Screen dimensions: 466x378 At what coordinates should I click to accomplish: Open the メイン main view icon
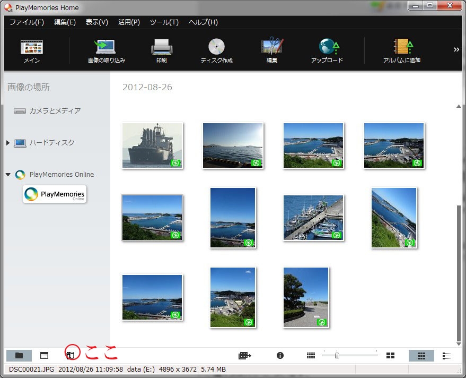pos(32,48)
